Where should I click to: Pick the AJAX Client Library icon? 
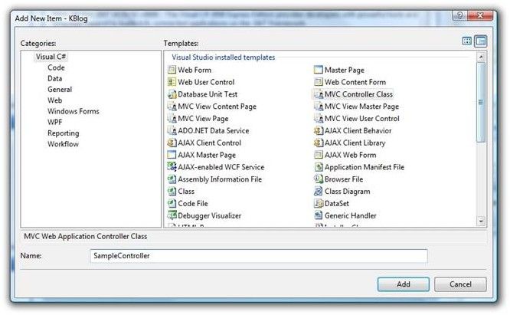point(319,143)
